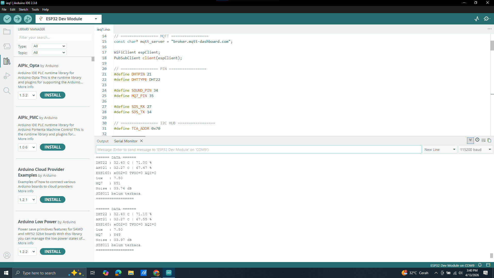Click the serial output scrollbar thumb
The height and width of the screenshot is (278, 494).
pos(491,255)
